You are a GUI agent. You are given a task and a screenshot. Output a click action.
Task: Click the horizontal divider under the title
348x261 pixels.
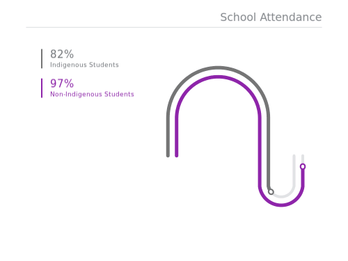(174, 27)
